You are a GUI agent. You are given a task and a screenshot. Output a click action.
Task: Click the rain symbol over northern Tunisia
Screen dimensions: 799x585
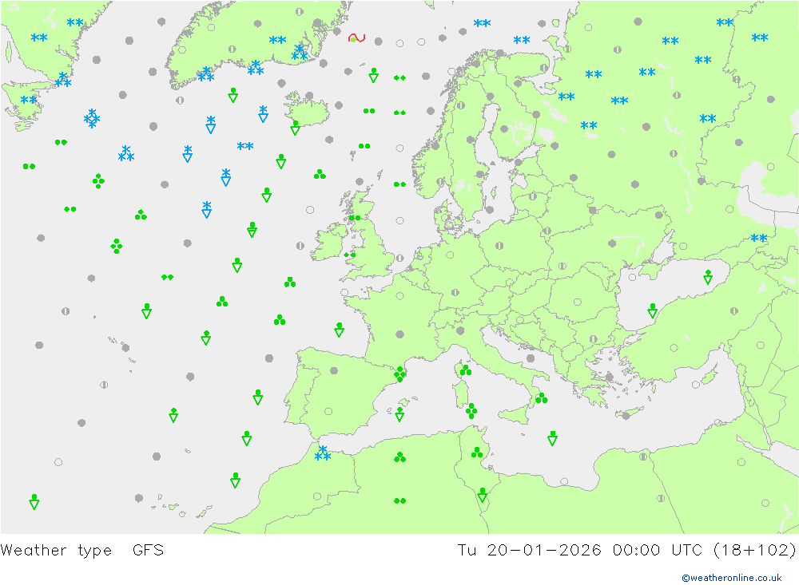(477, 452)
